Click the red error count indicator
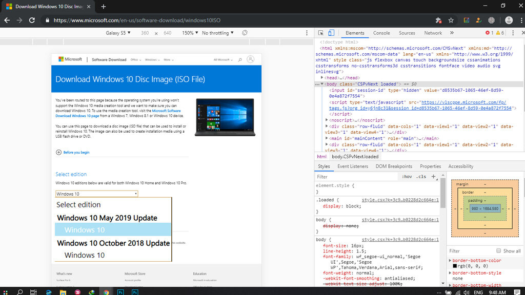This screenshot has width=525, height=295. coord(489,33)
